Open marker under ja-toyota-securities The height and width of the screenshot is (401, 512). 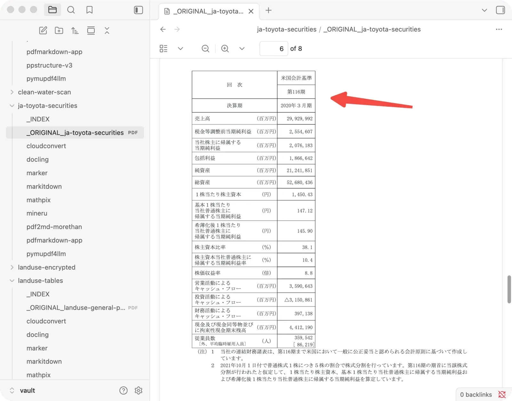[x=37, y=173]
